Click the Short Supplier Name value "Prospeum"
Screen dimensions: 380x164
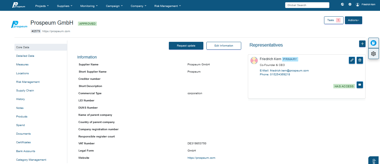pyautogui.click(x=194, y=72)
